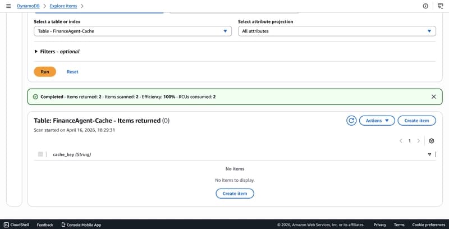Select page number 1
Image resolution: width=449 pixels, height=229 pixels.
click(410, 141)
